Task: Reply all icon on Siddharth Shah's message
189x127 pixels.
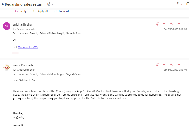Action: click(171, 24)
